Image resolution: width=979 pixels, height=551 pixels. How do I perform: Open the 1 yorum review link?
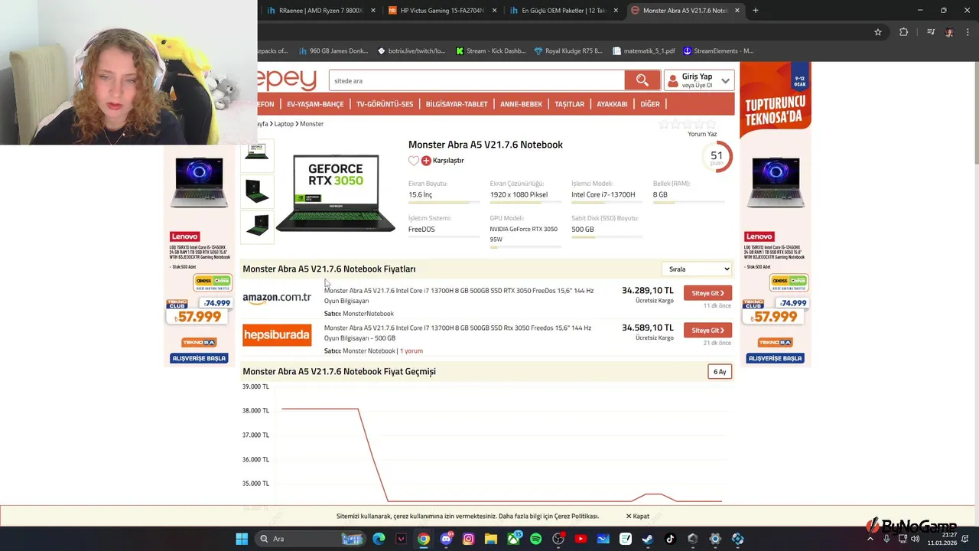(411, 351)
